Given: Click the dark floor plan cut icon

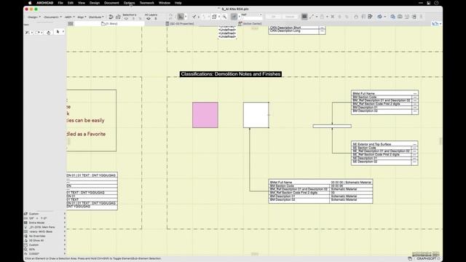Looking at the screenshot, I should [304, 17].
